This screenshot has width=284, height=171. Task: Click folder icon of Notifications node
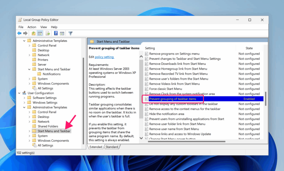[x=39, y=74]
